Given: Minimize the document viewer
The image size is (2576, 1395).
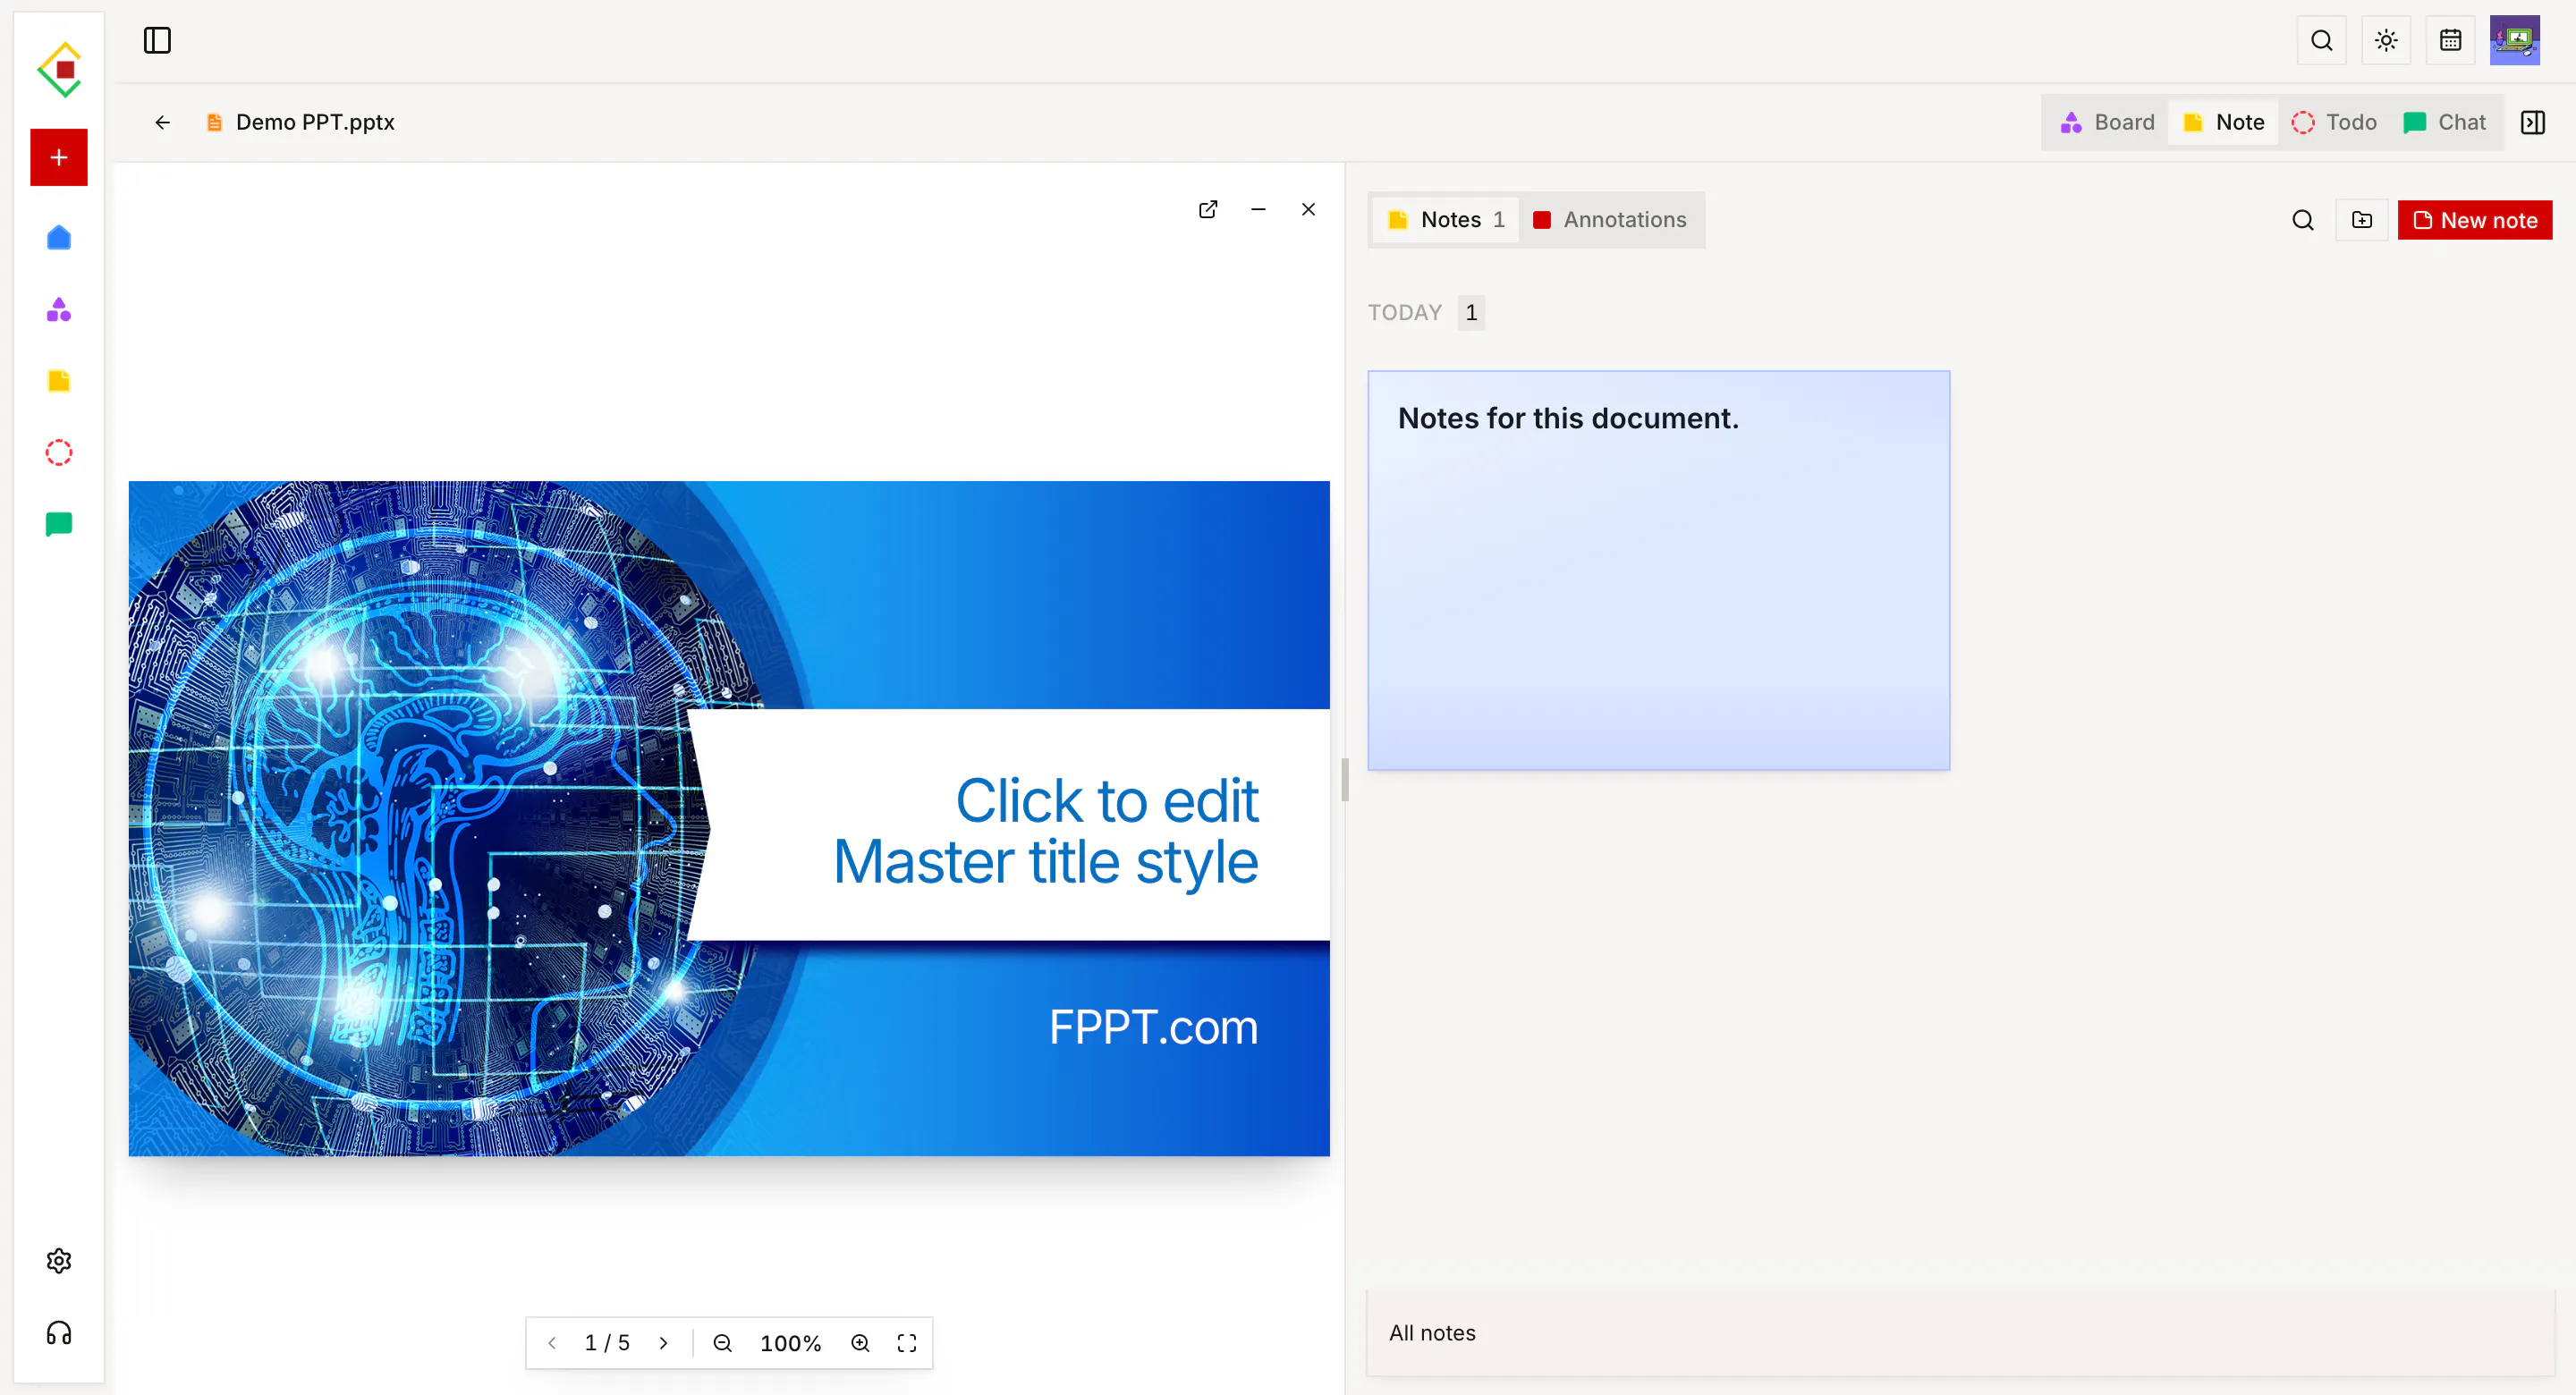Looking at the screenshot, I should (1258, 209).
